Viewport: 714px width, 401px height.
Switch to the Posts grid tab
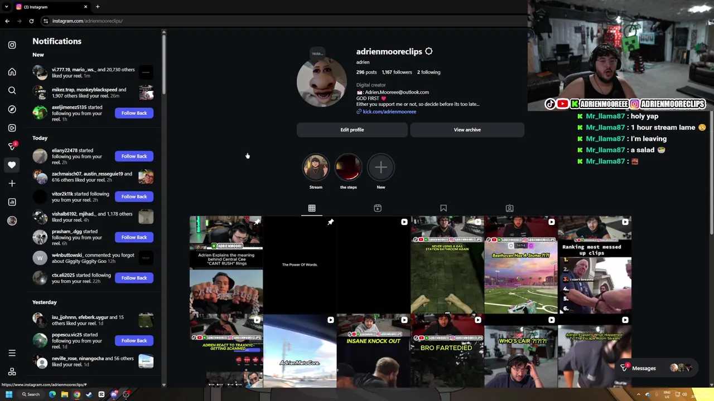[x=312, y=208]
